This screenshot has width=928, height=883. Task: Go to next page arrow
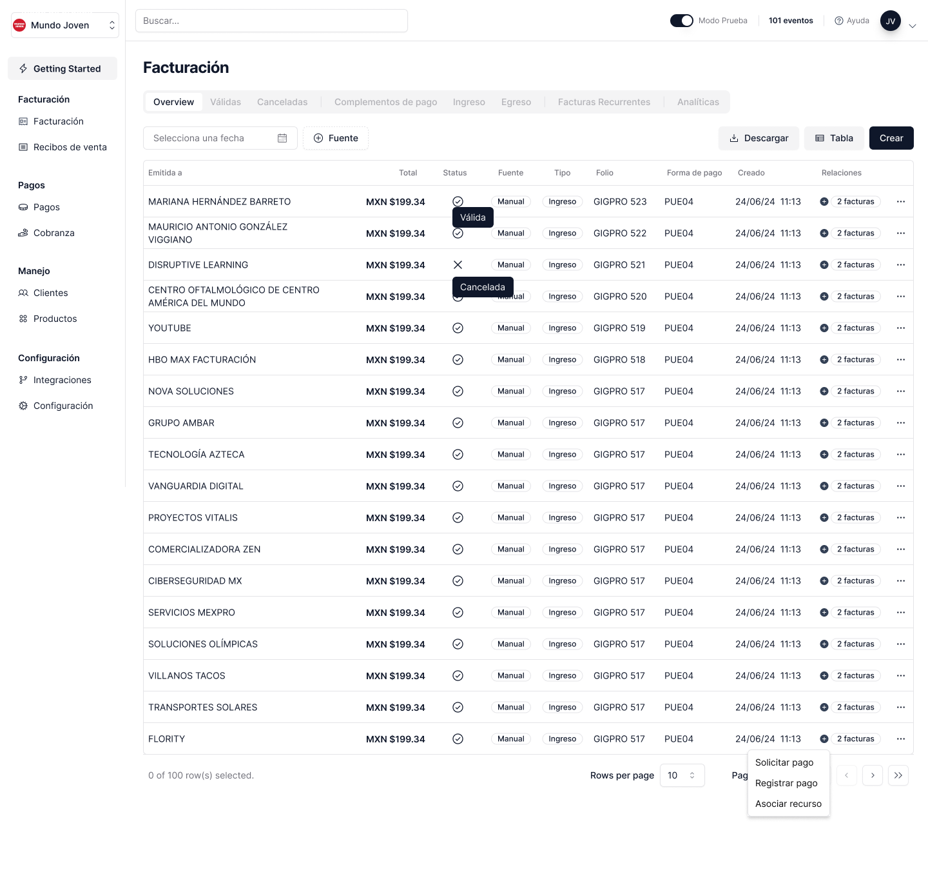tap(873, 775)
